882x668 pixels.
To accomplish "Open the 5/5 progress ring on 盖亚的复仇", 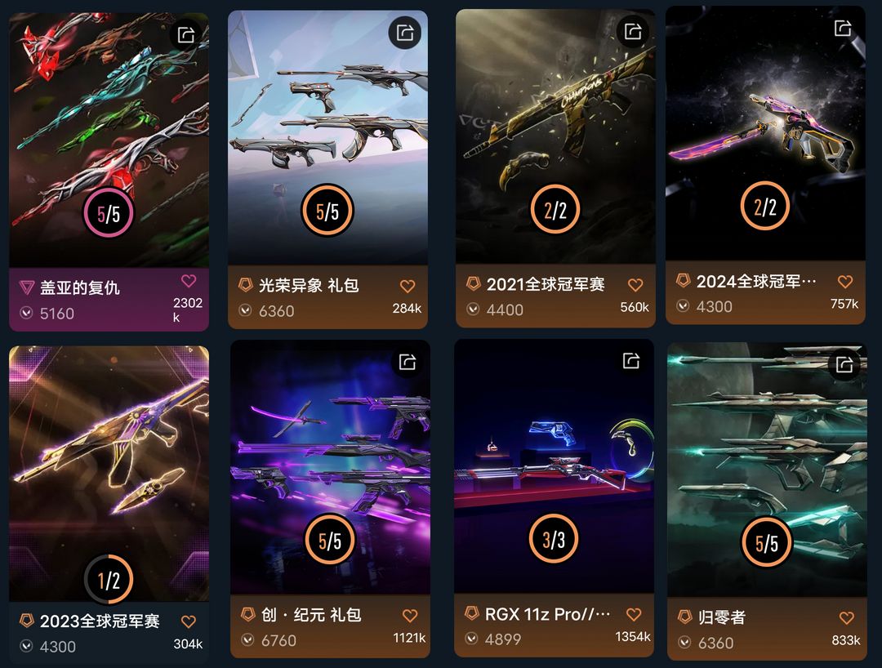I will 109,214.
